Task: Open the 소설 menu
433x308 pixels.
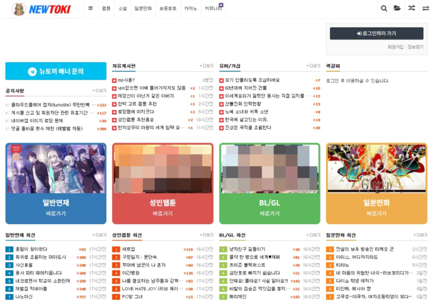Action: tap(122, 9)
